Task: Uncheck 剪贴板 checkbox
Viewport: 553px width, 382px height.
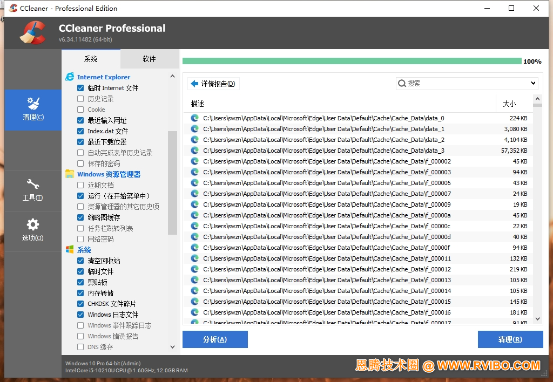Action: point(80,282)
